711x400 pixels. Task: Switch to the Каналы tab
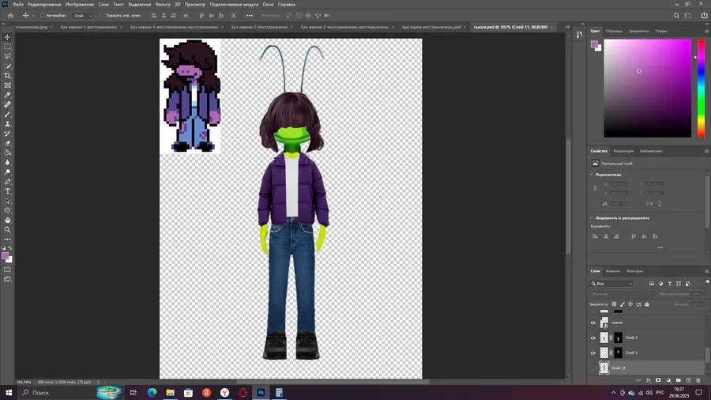coord(612,271)
